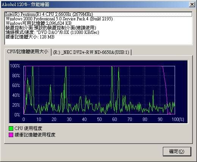
Task: Click the magenta buffer usage legend swatch
Action: [11, 135]
